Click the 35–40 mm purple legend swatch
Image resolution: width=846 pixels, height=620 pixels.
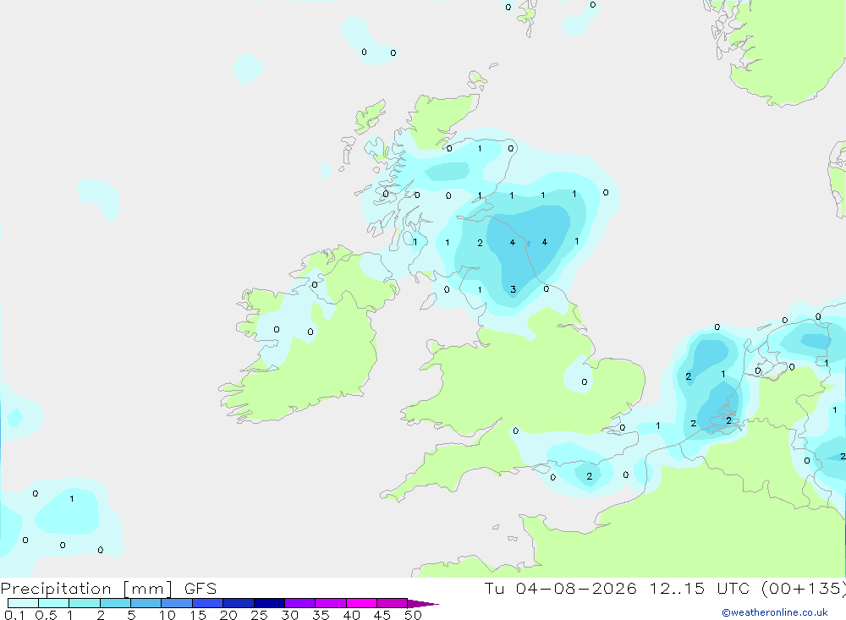(x=331, y=603)
